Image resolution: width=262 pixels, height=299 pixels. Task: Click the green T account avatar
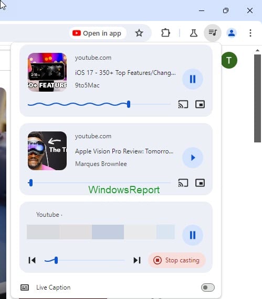(x=229, y=60)
